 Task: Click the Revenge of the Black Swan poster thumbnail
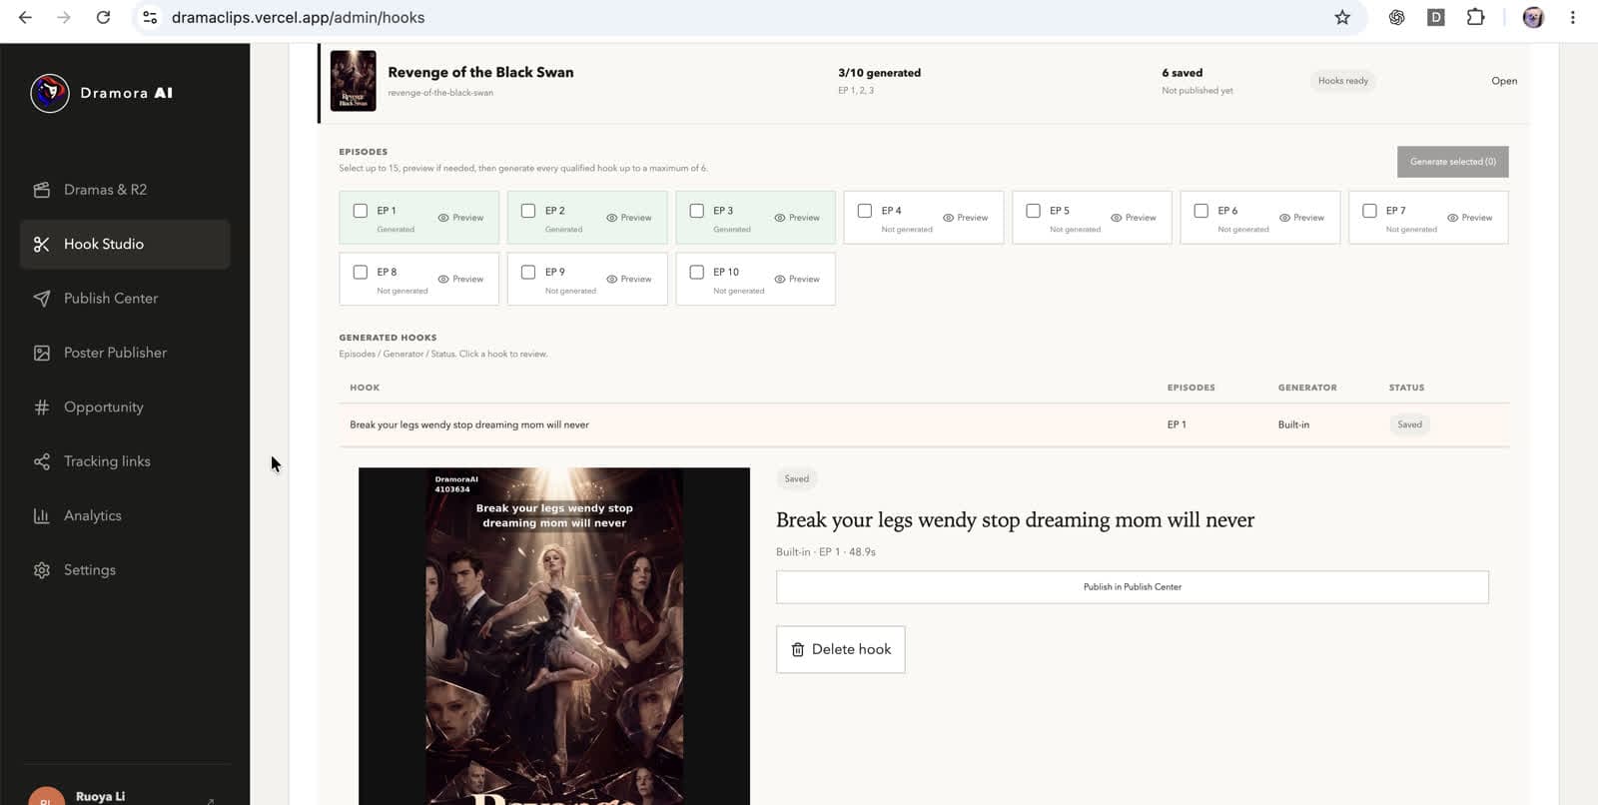(354, 81)
